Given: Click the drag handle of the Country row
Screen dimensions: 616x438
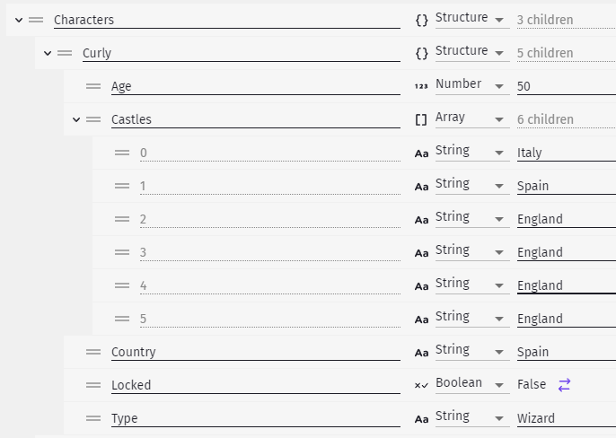Looking at the screenshot, I should pos(93,352).
